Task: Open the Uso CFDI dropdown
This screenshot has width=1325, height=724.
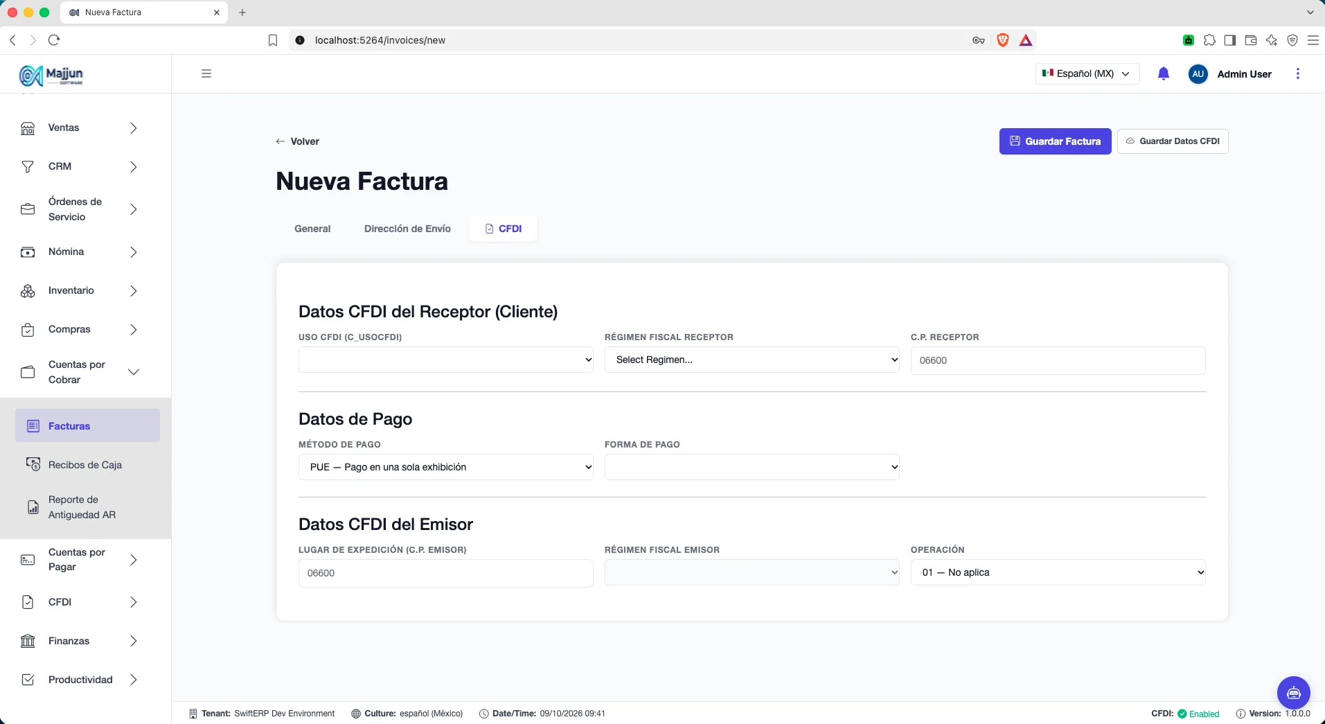Action: [446, 360]
